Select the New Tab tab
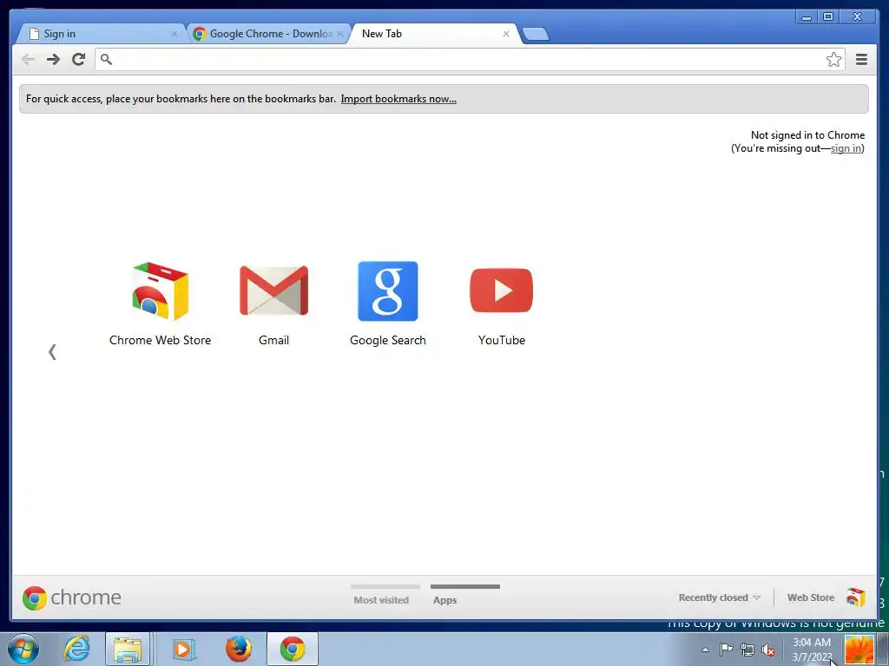 pyautogui.click(x=434, y=34)
